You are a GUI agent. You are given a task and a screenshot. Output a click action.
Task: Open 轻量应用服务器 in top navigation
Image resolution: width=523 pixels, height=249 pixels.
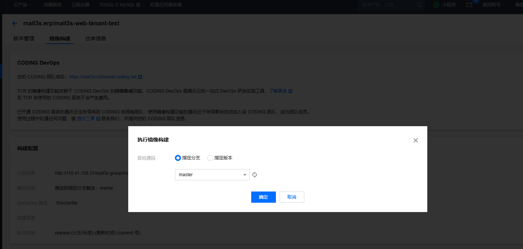[166, 5]
